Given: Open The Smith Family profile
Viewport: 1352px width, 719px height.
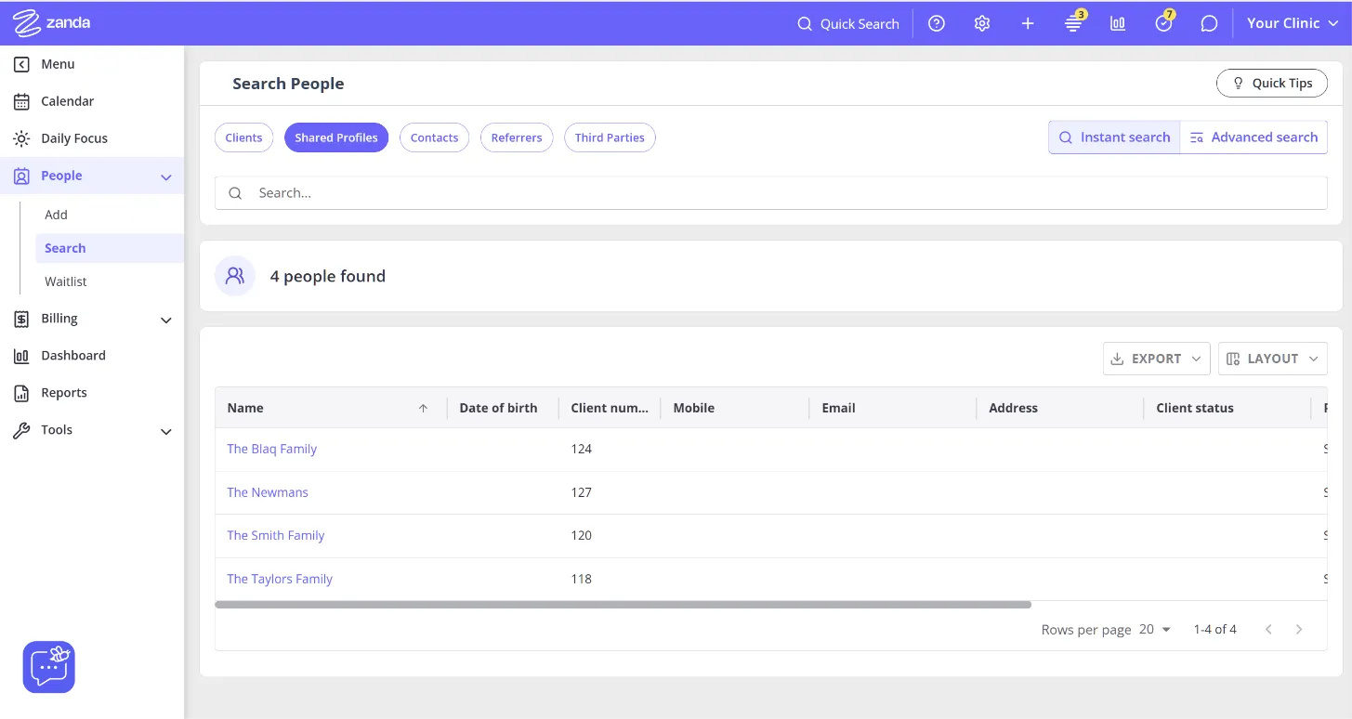Looking at the screenshot, I should point(276,535).
